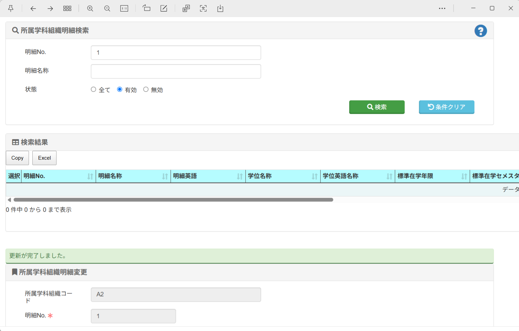Image resolution: width=519 pixels, height=331 pixels.
Task: Click the horizontal scrollbar under results table
Action: coord(173,200)
